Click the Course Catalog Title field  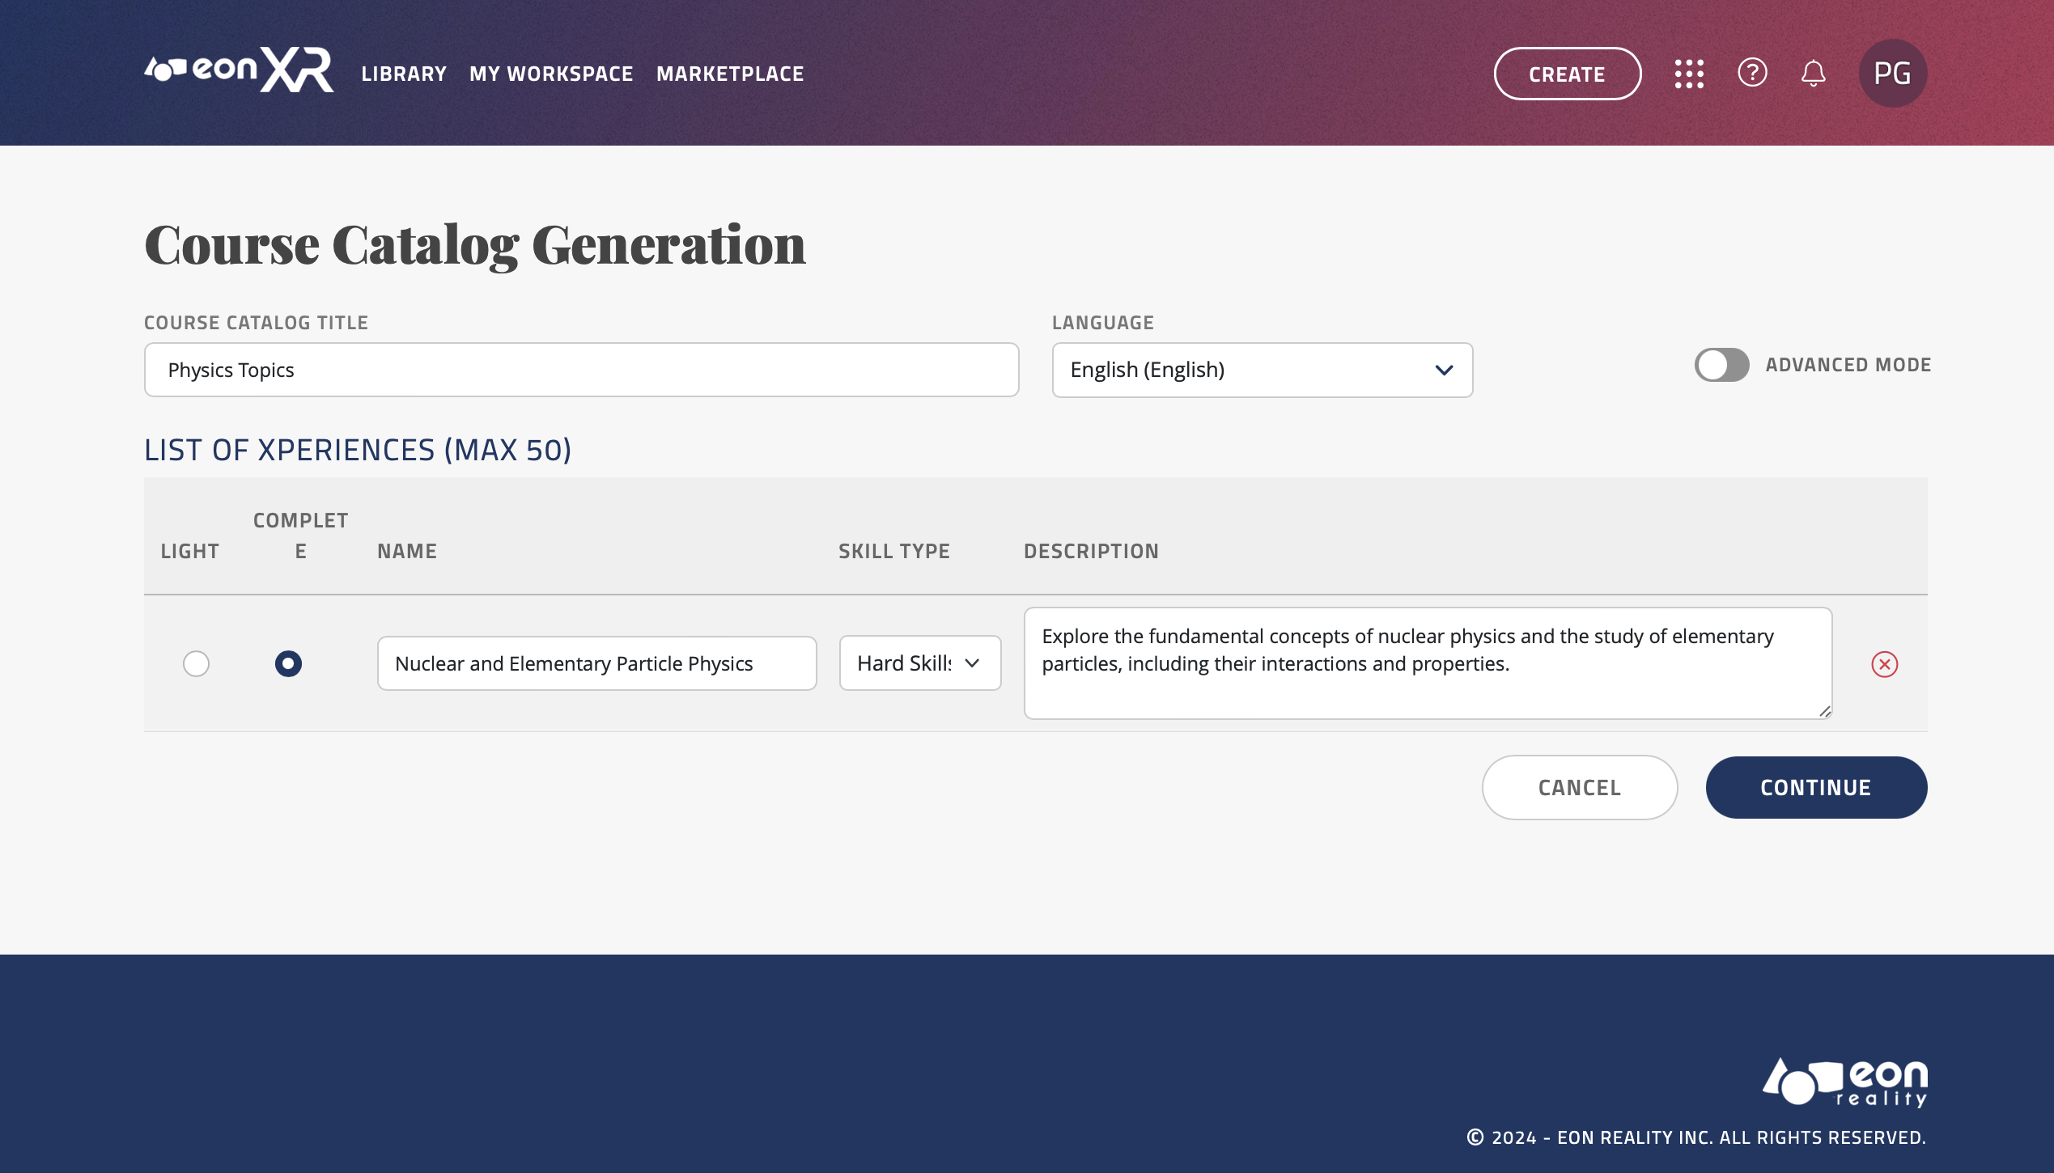(581, 370)
